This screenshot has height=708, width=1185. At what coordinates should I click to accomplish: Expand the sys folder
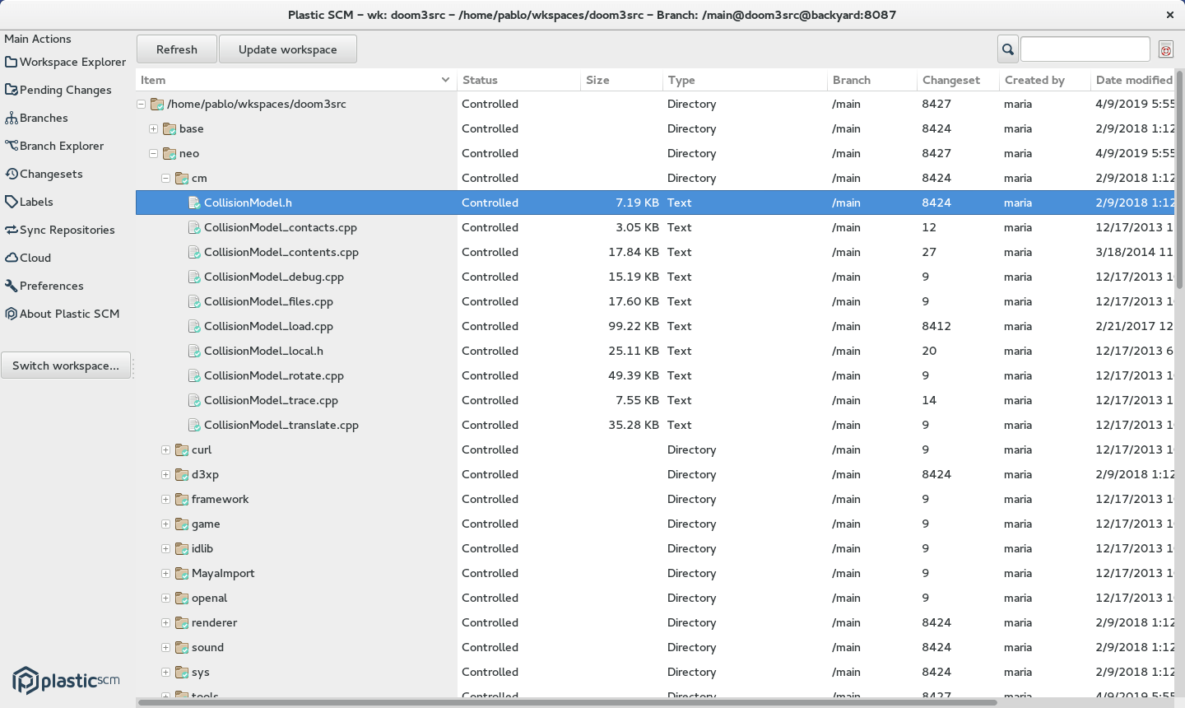point(165,673)
